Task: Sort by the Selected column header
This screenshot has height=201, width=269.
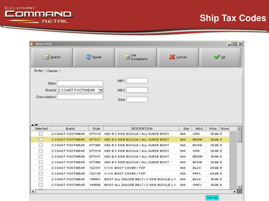Action: [x=41, y=129]
